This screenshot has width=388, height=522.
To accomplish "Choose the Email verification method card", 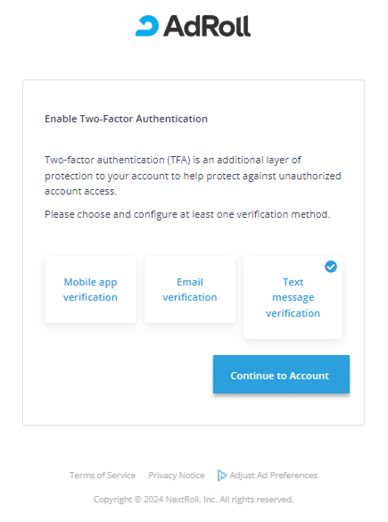I will coord(190,289).
